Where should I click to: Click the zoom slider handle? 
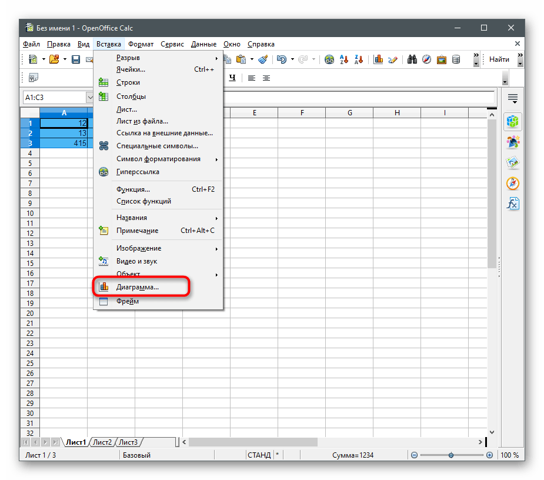click(451, 455)
